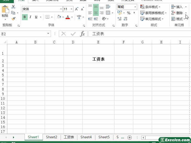The image size is (191, 143).
Task: Click the Paste clipboard icon
Action: point(5,9)
